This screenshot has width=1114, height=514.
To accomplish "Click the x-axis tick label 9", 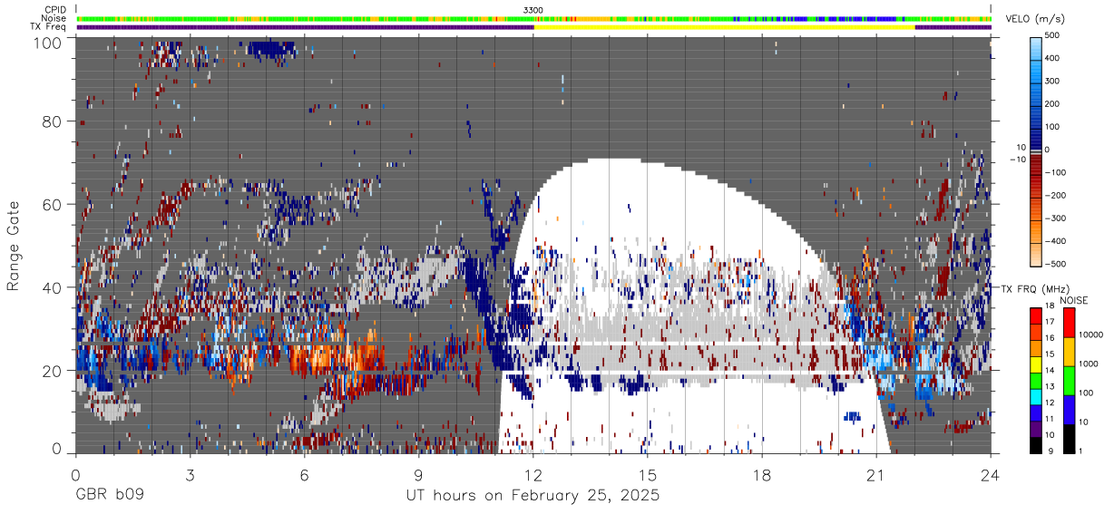I will [419, 474].
